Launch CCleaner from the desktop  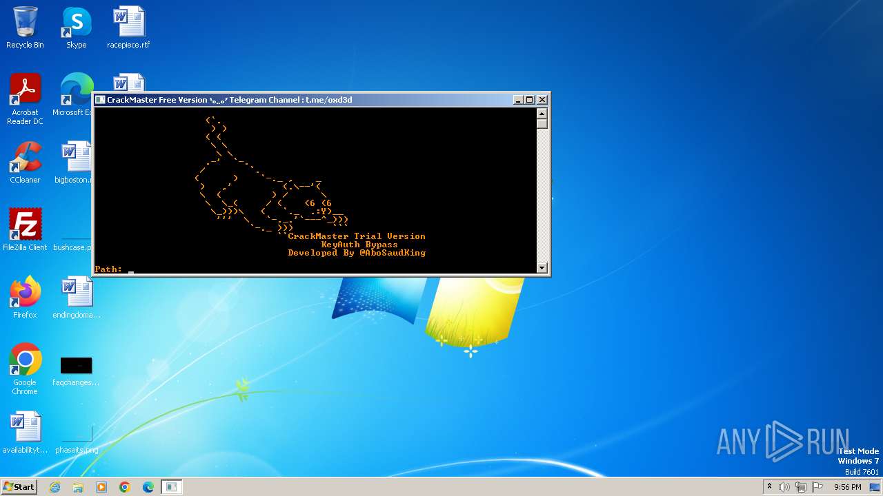(x=25, y=163)
